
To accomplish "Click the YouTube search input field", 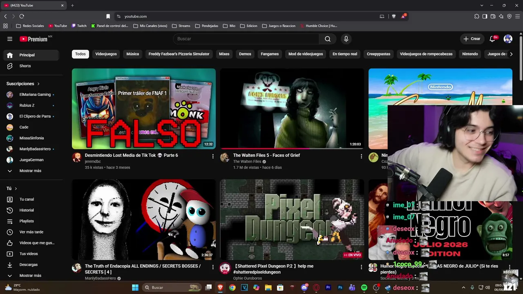I will click(246, 39).
